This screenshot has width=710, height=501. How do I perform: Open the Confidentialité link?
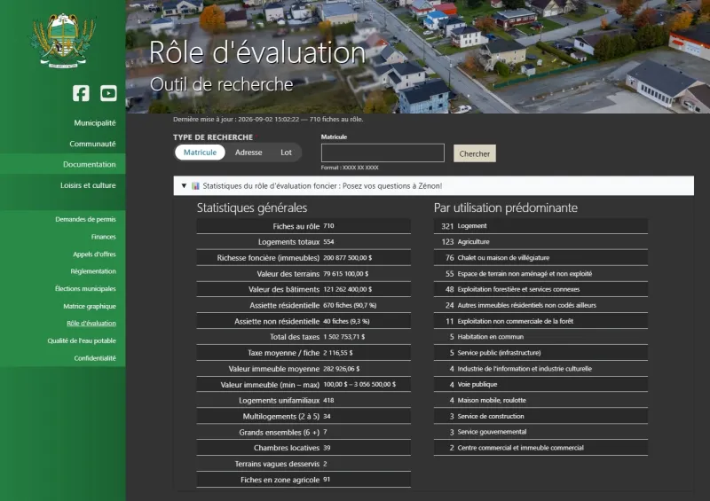[95, 358]
